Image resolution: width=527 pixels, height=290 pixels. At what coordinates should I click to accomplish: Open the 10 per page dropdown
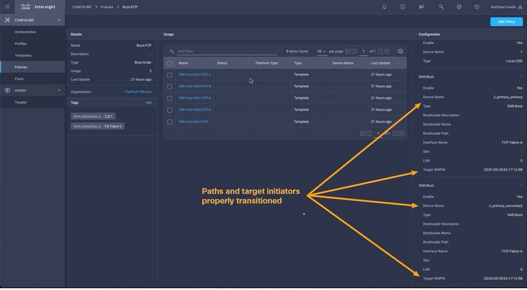321,51
